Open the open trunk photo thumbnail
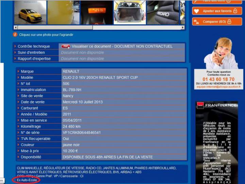The image size is (245, 184). point(130,13)
